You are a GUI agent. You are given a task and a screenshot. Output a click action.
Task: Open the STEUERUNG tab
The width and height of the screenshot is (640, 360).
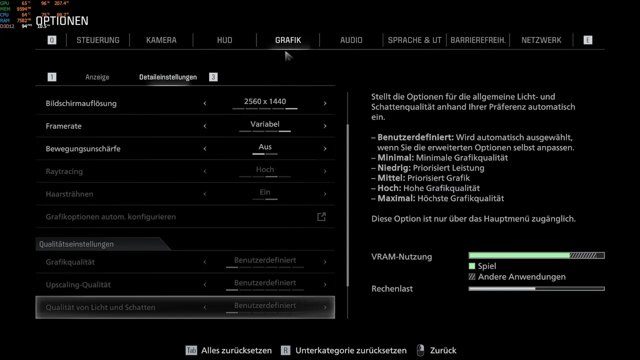(x=98, y=40)
